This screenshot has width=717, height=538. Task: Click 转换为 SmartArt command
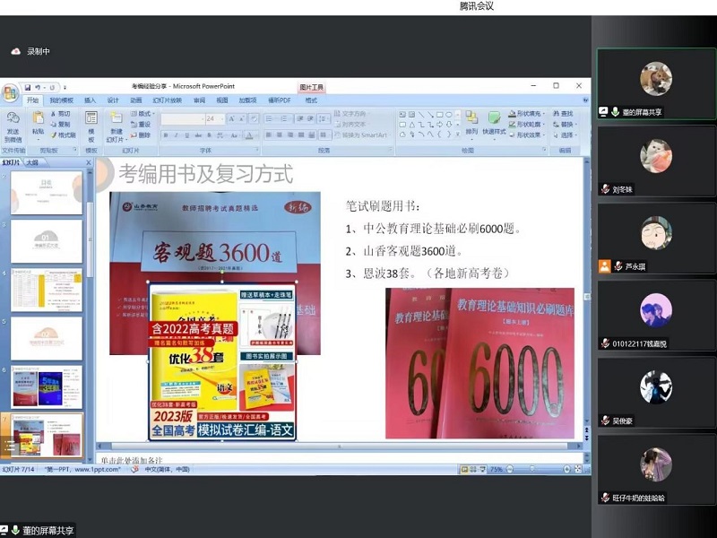pos(361,135)
